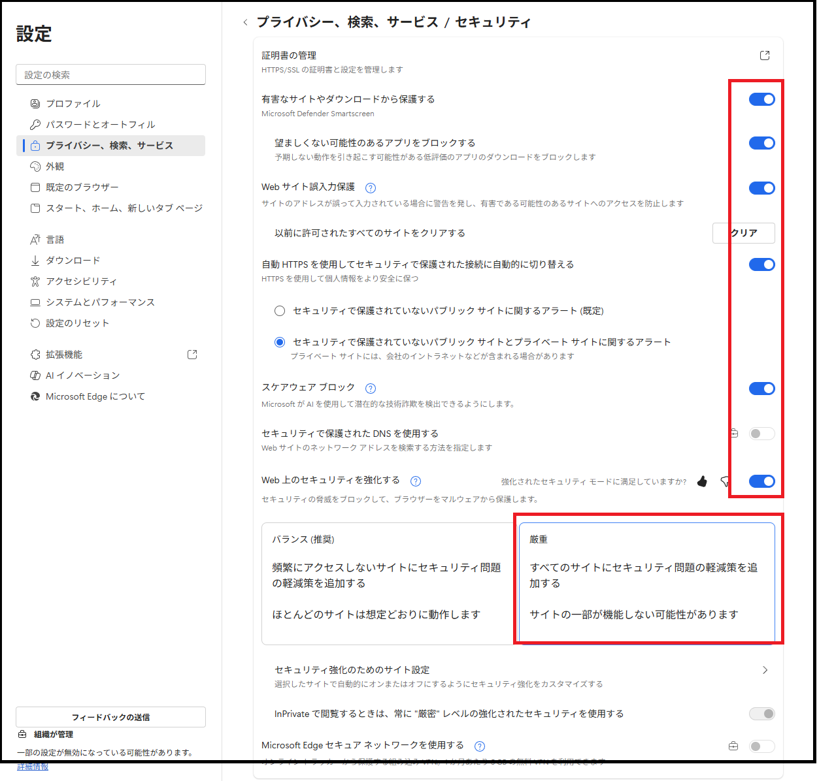This screenshot has height=781, width=817.
Task: Click help icon beside Web 上のセキュリティを強化する
Action: click(x=416, y=481)
